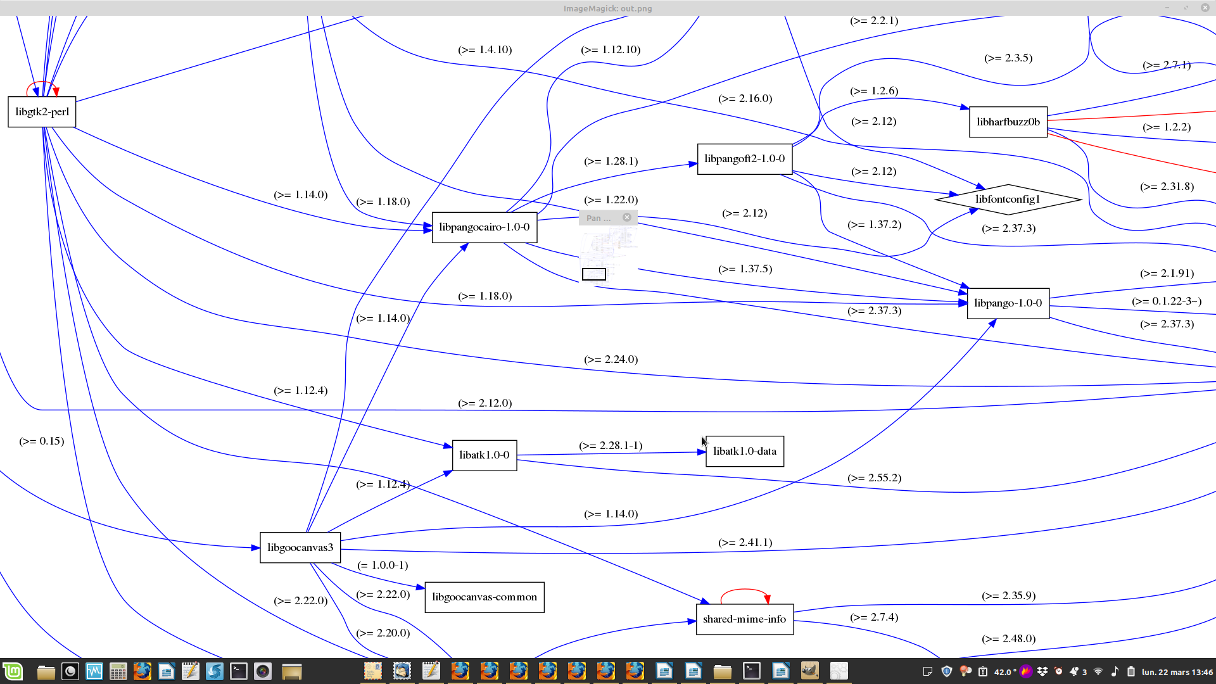This screenshot has height=684, width=1216.
Task: Switch to the GIMP taskbar window
Action: point(810,671)
